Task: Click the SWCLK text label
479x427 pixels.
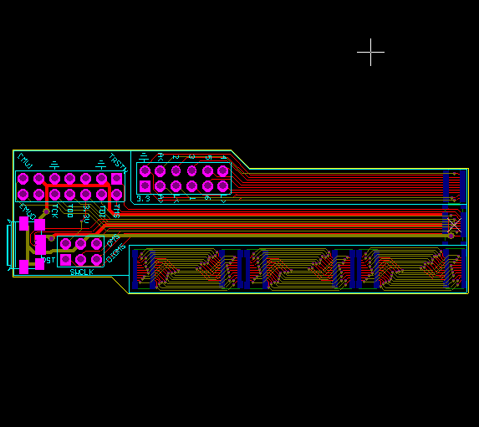Action: [x=82, y=272]
